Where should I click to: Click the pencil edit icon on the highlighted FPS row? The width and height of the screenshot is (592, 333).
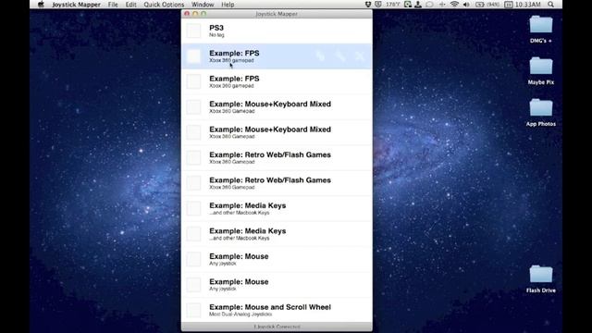(x=340, y=56)
